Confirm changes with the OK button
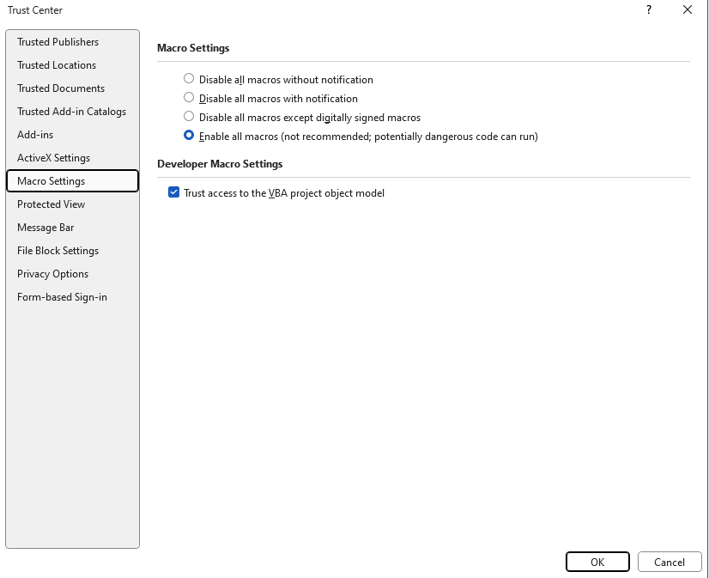The height and width of the screenshot is (578, 709). (597, 563)
